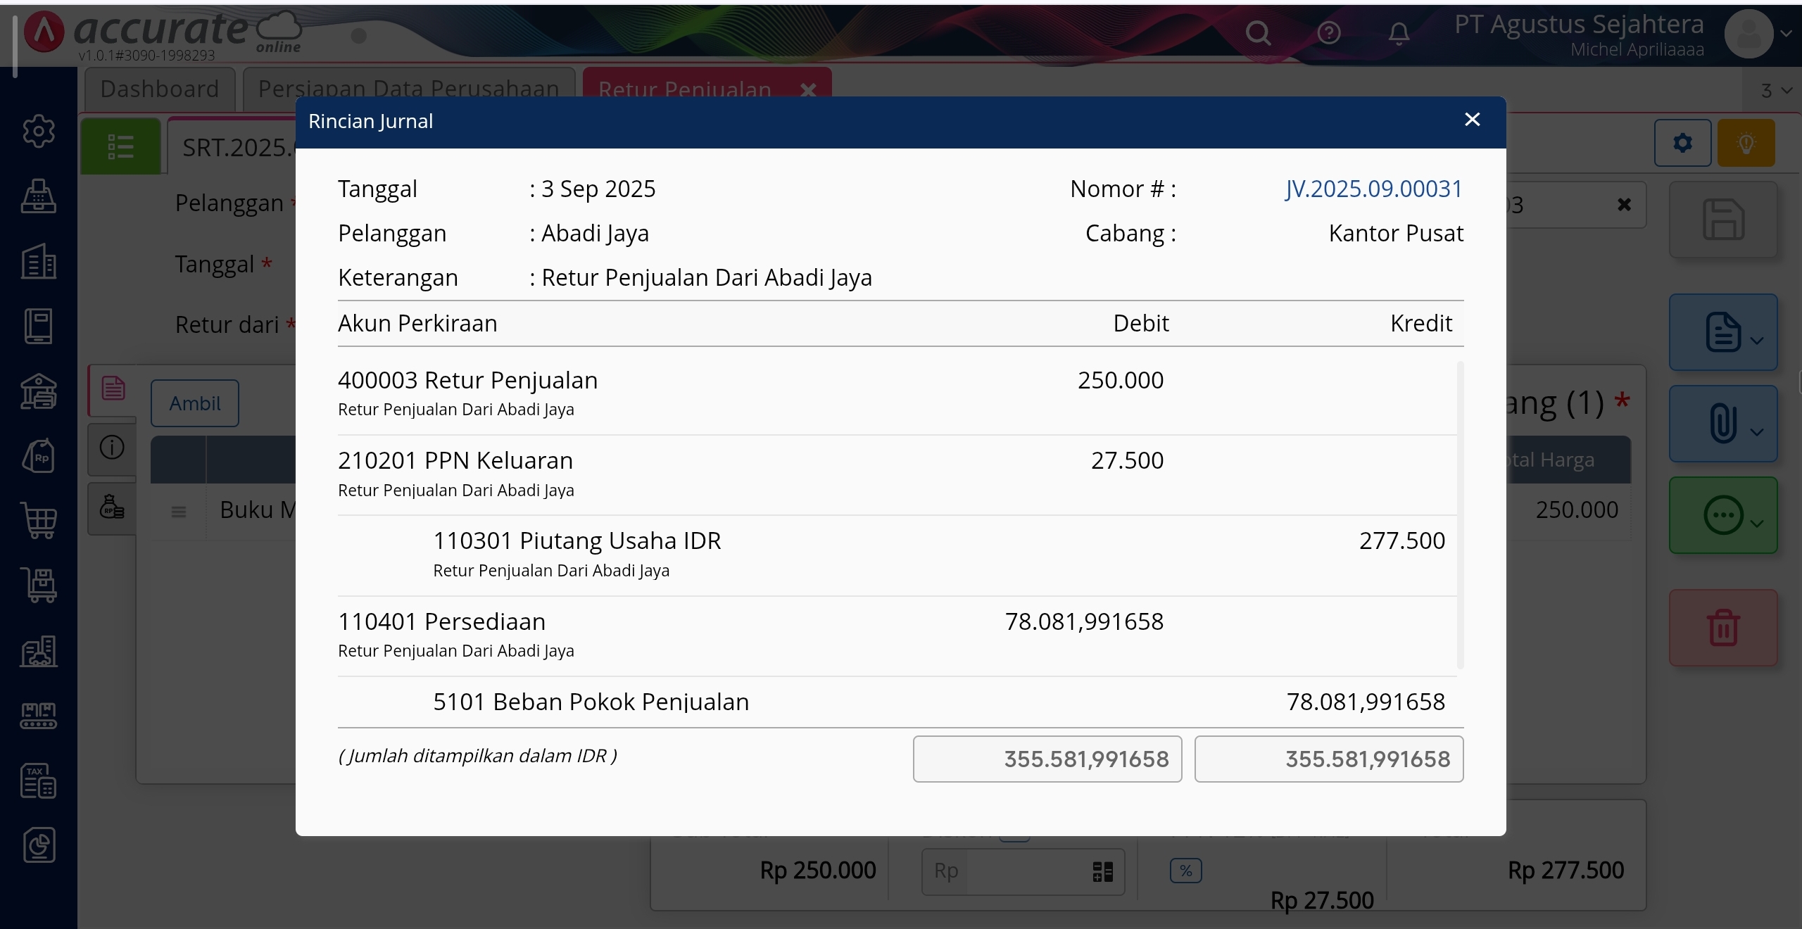Open the TAX module icon in sidebar
This screenshot has height=929, width=1802.
[39, 781]
